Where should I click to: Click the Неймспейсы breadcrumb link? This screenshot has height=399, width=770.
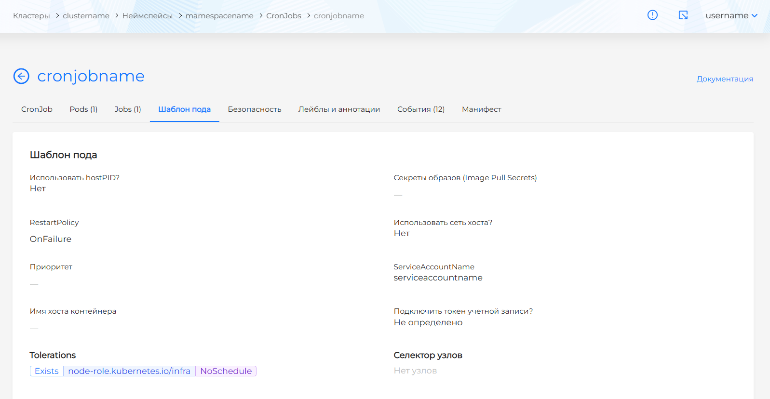(147, 16)
